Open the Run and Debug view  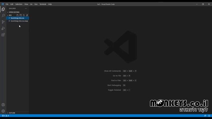[3, 28]
